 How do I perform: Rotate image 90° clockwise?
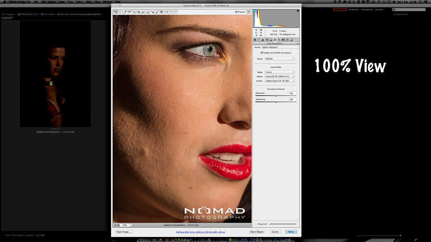coord(176,12)
